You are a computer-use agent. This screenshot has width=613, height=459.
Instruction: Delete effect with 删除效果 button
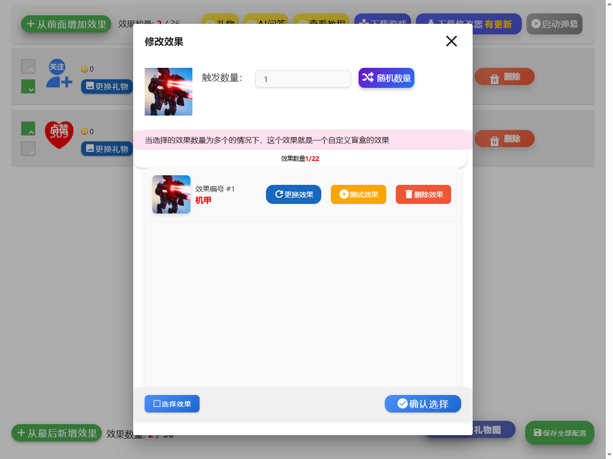[x=423, y=194]
